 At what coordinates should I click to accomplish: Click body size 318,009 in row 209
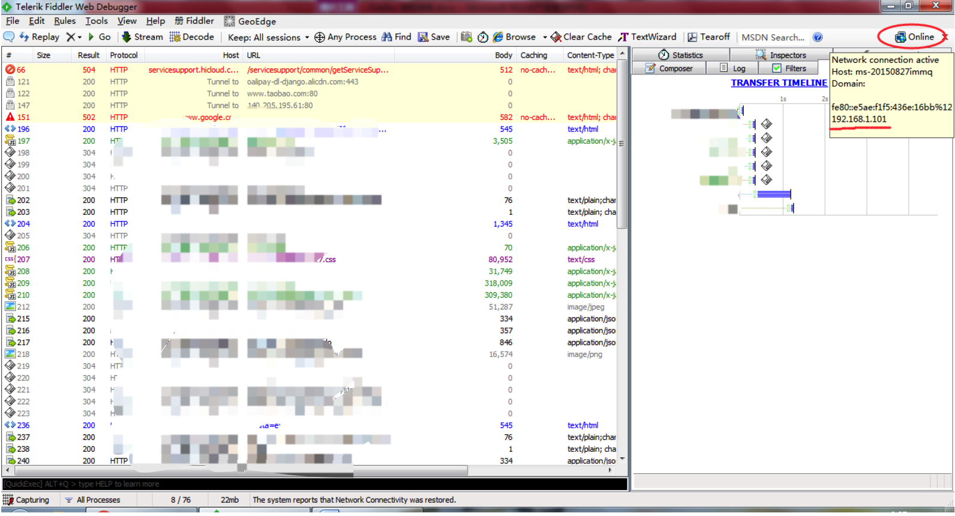[498, 283]
